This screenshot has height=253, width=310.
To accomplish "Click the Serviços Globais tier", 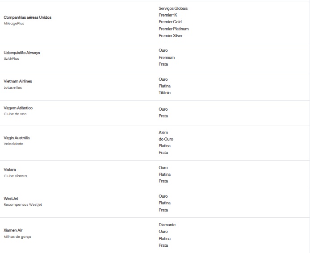I will [x=173, y=8].
